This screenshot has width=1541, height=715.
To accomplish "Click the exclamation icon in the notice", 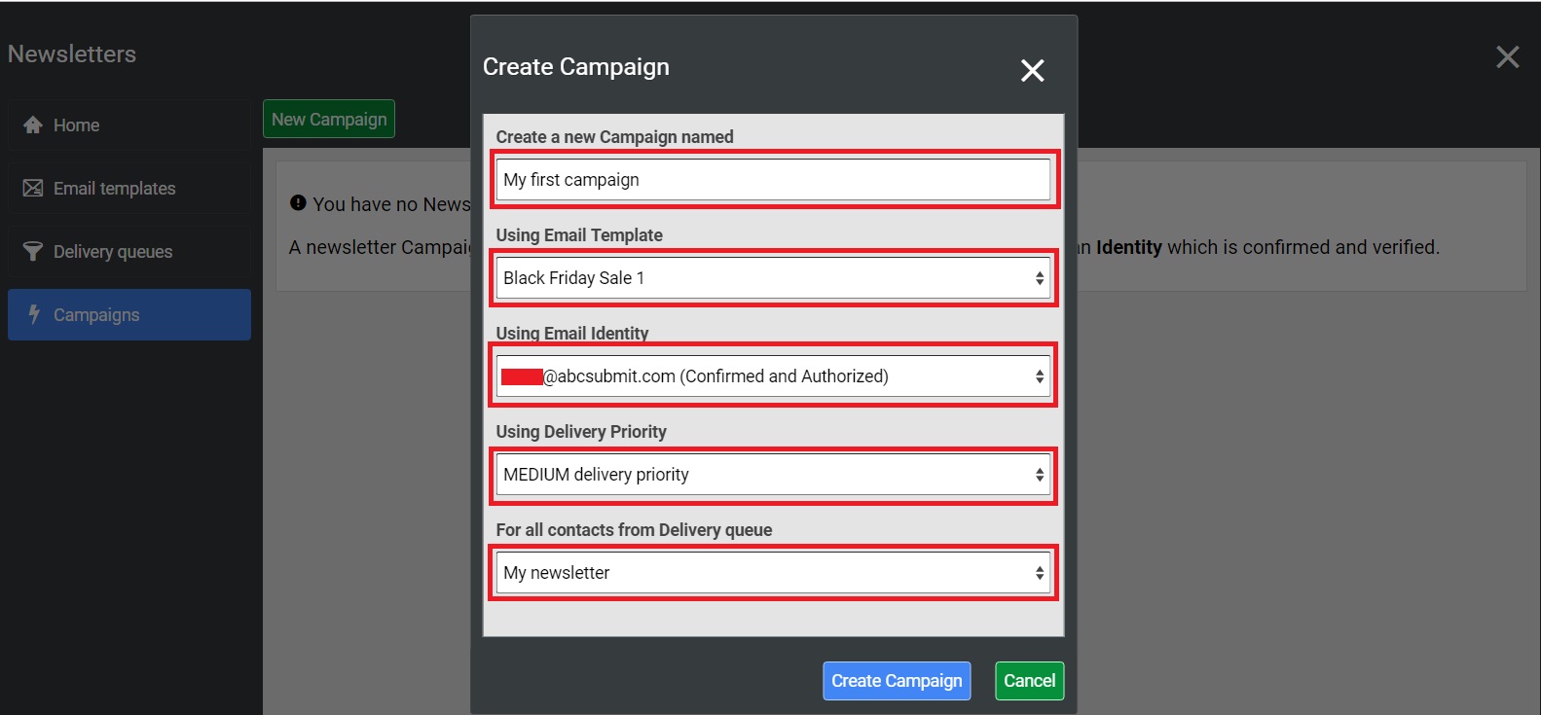I will click(x=298, y=203).
